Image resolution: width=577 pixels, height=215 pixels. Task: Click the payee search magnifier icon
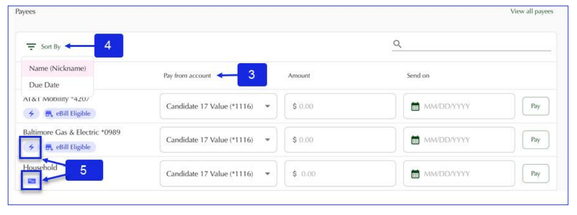click(397, 44)
